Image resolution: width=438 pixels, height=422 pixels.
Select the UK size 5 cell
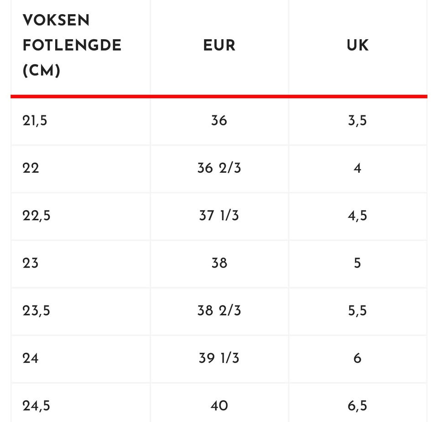click(x=358, y=263)
